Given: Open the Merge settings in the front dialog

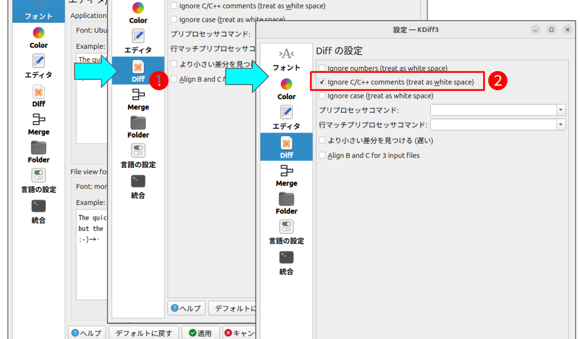Looking at the screenshot, I should coord(286,175).
